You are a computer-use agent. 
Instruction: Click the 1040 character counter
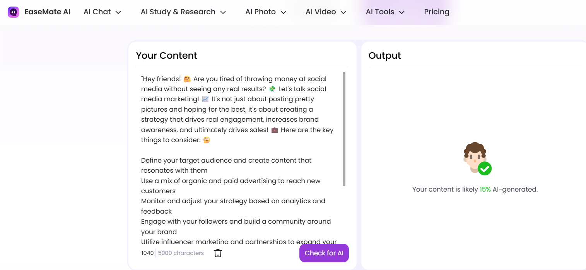pos(147,253)
